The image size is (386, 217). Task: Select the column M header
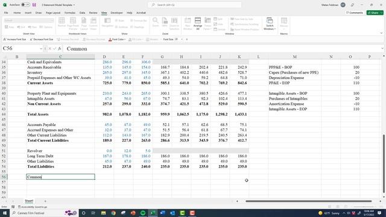(x=295, y=57)
